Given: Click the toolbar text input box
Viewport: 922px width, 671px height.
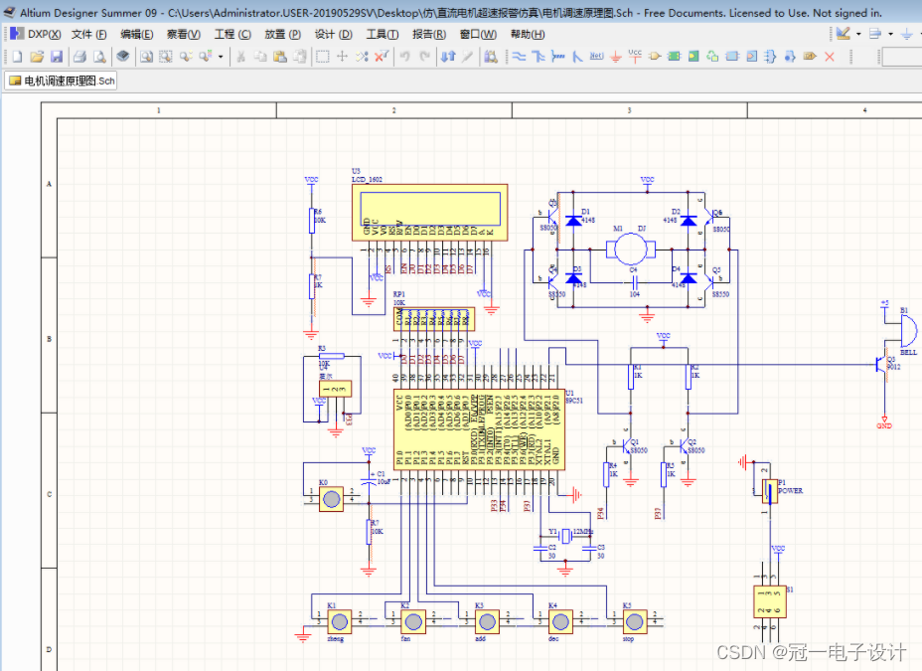Looking at the screenshot, I should (902, 57).
